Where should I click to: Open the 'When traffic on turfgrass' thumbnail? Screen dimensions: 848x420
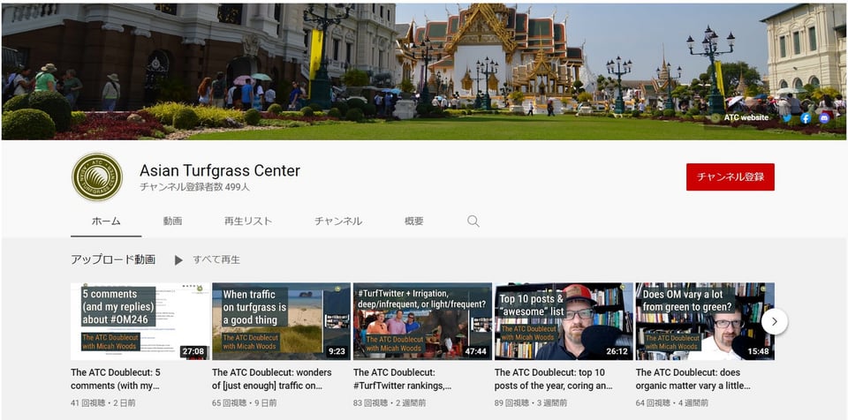tap(281, 321)
